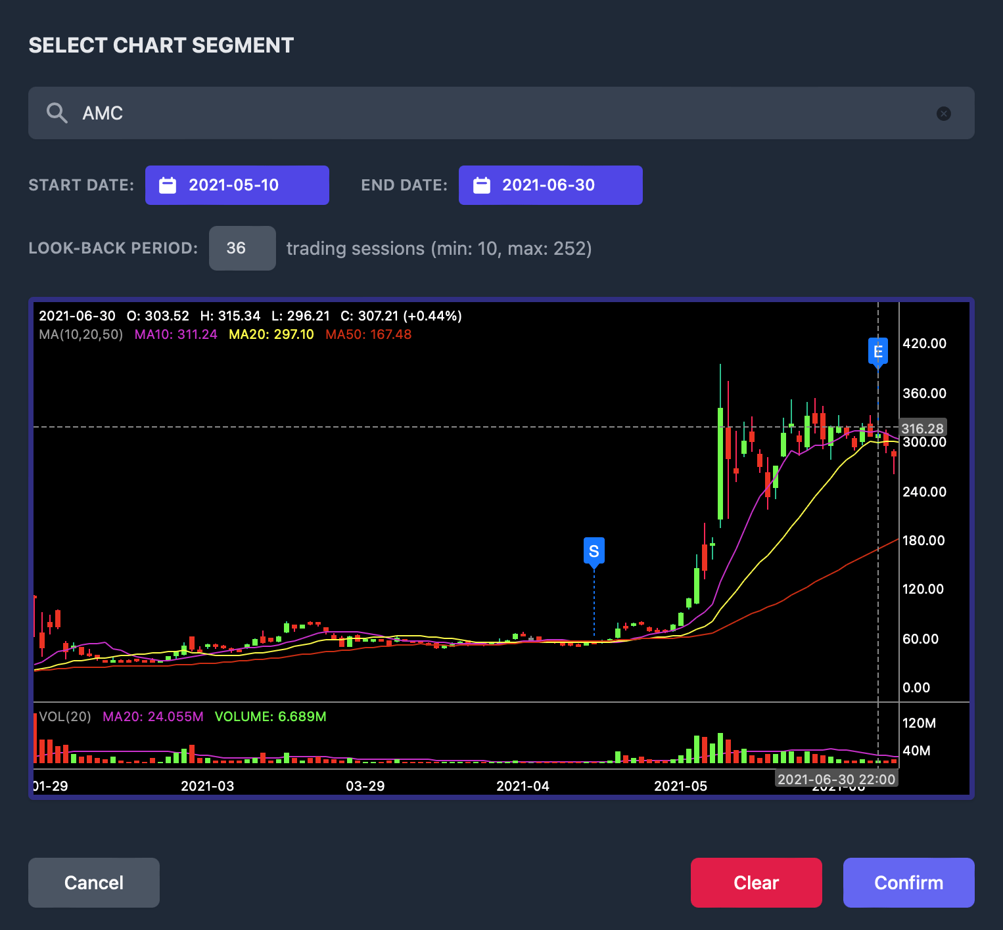Click the C: 307.21 (+0.44%) close readout
Screen dimensions: 1003x930
(401, 316)
